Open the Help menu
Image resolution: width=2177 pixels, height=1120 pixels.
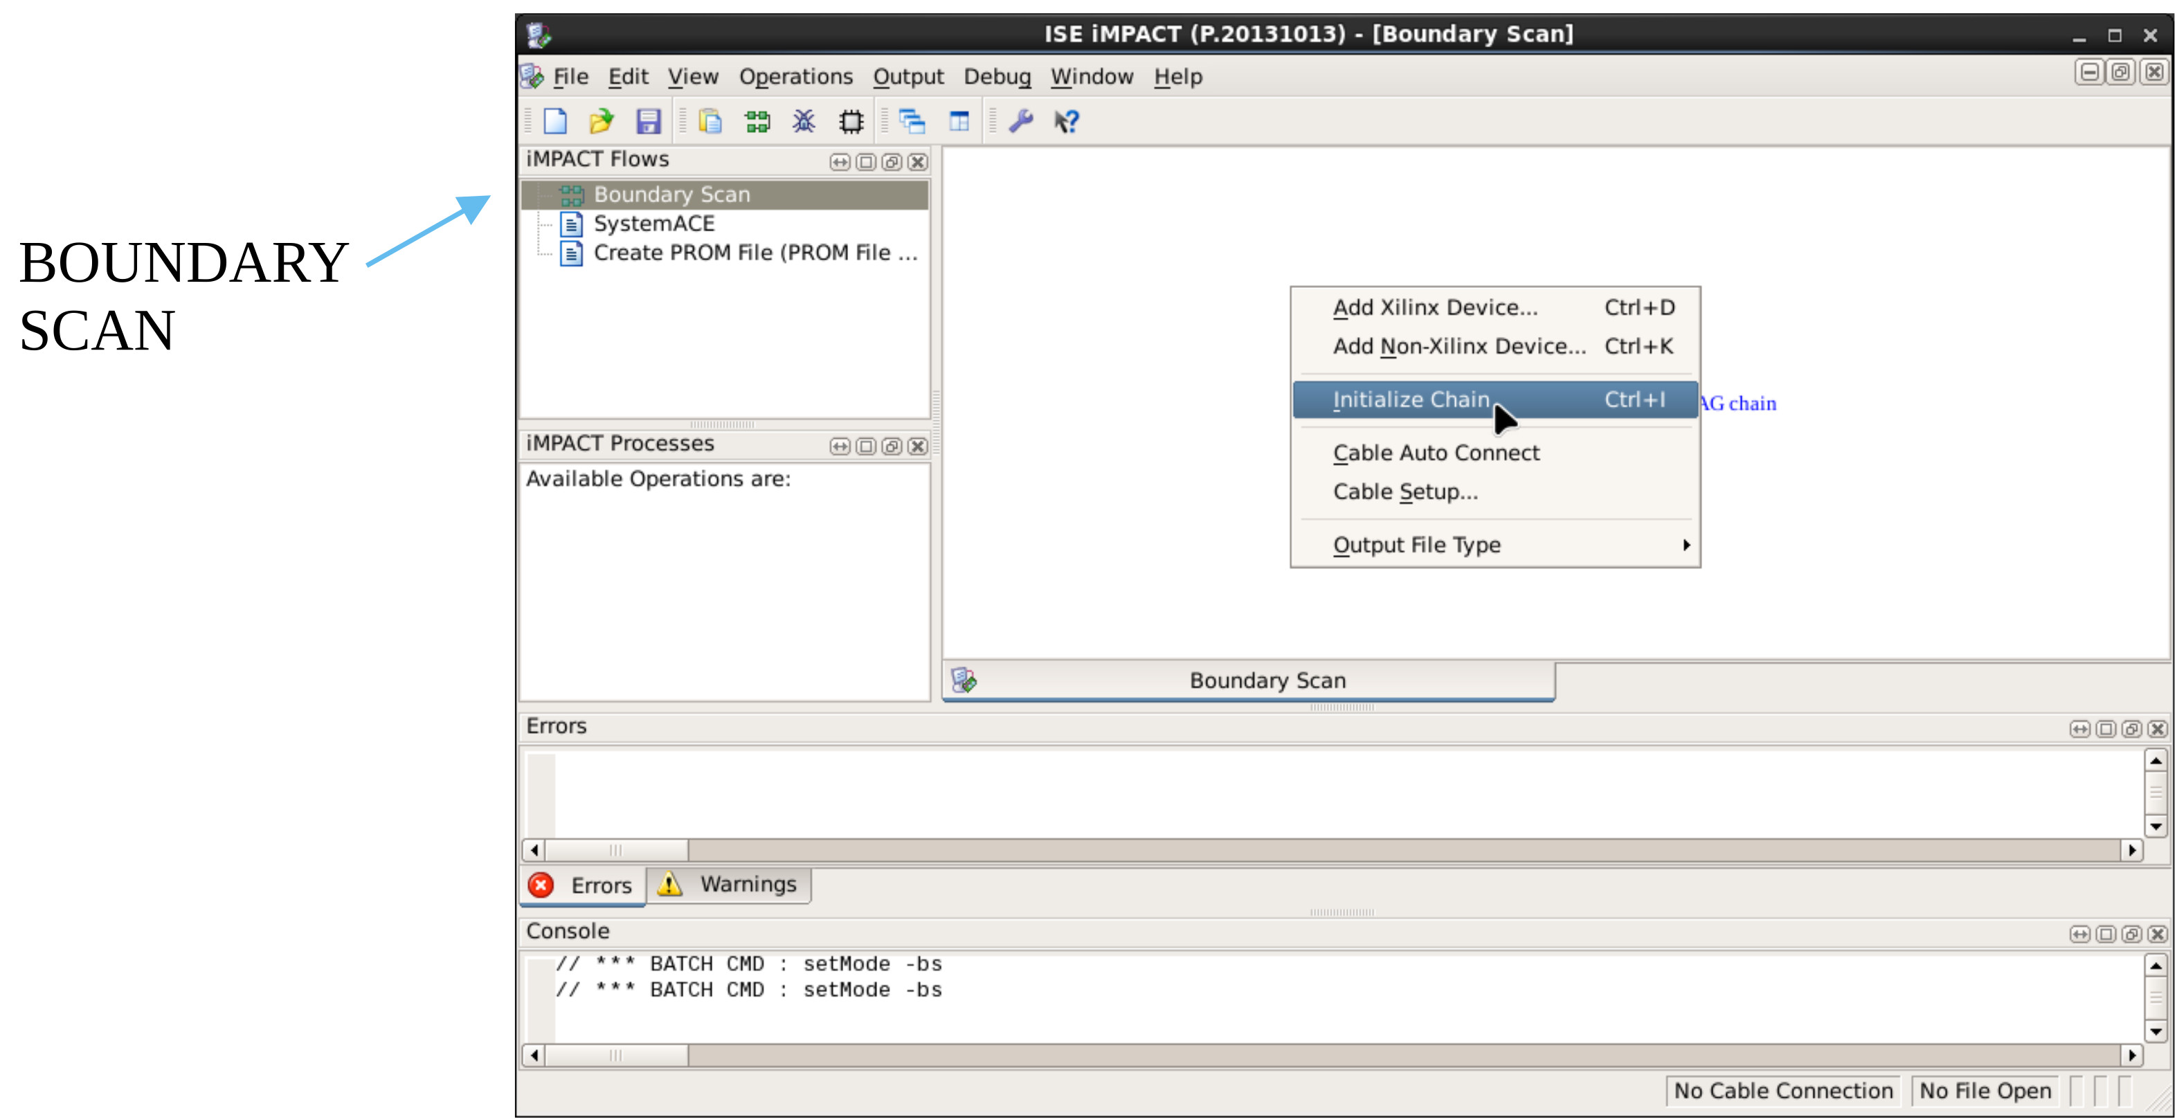(x=1178, y=77)
